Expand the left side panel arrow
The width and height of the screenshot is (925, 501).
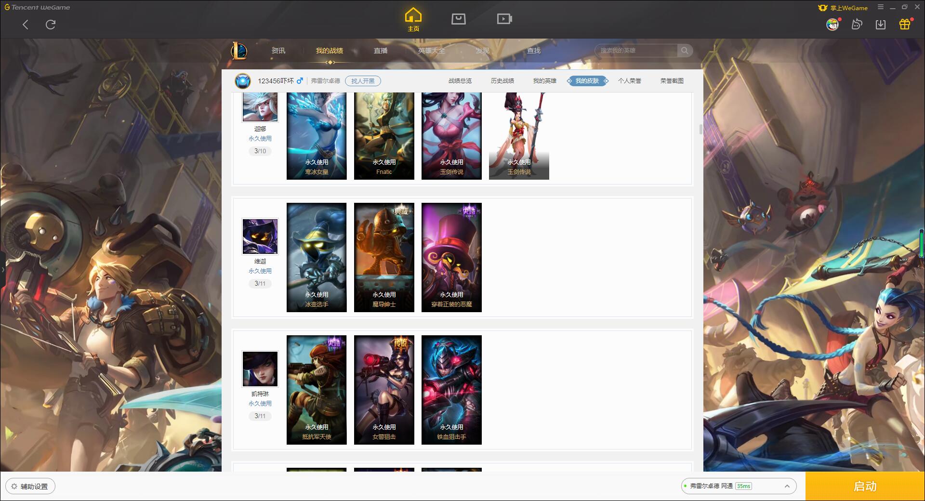[2, 270]
